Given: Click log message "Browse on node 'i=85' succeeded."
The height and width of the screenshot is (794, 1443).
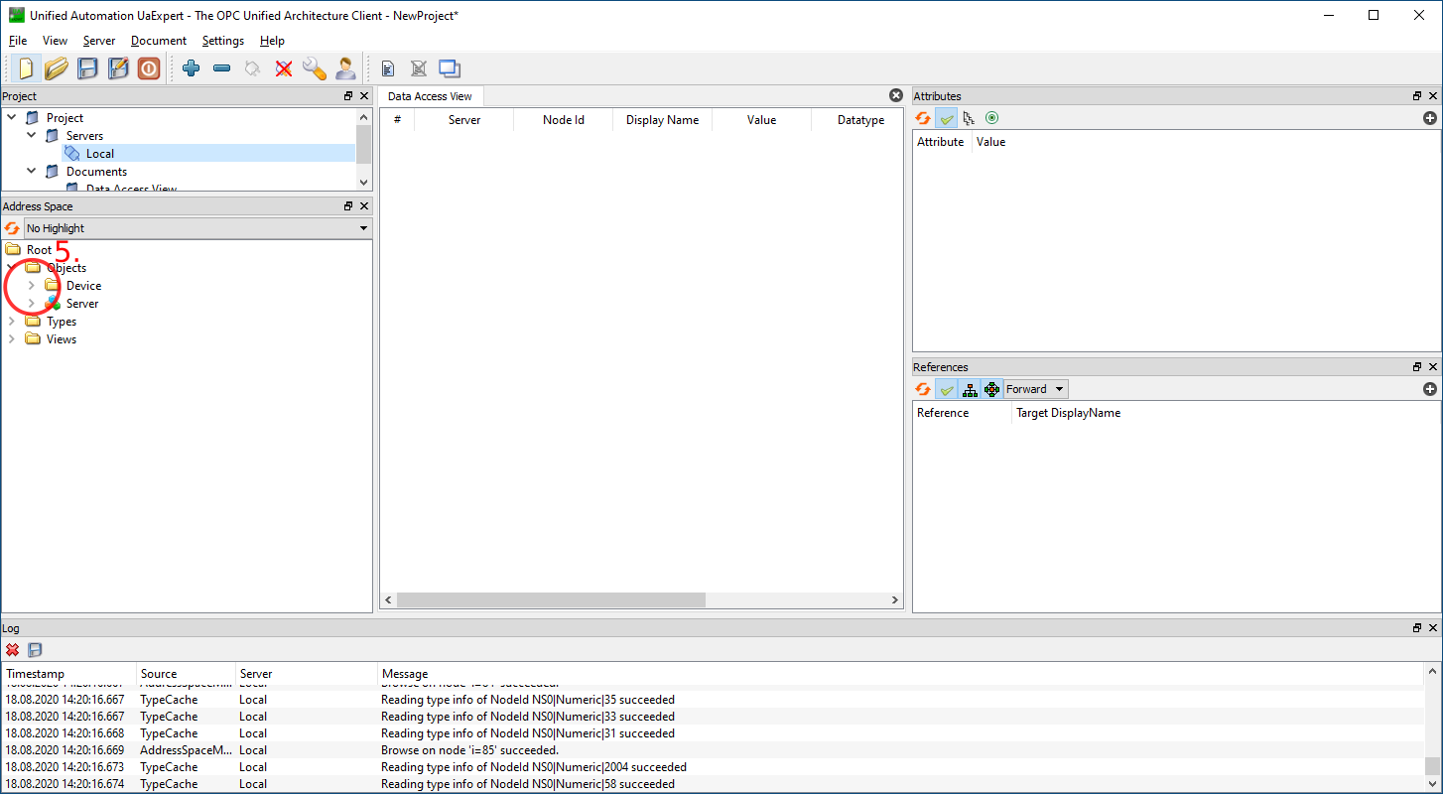Looking at the screenshot, I should (x=469, y=750).
